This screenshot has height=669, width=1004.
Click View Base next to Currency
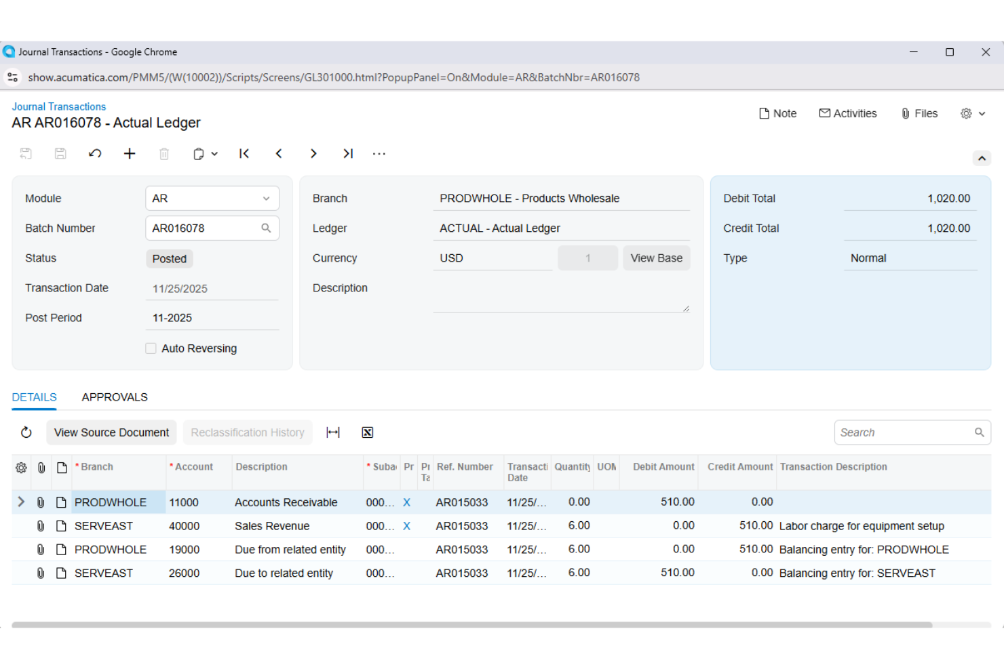[x=655, y=258]
